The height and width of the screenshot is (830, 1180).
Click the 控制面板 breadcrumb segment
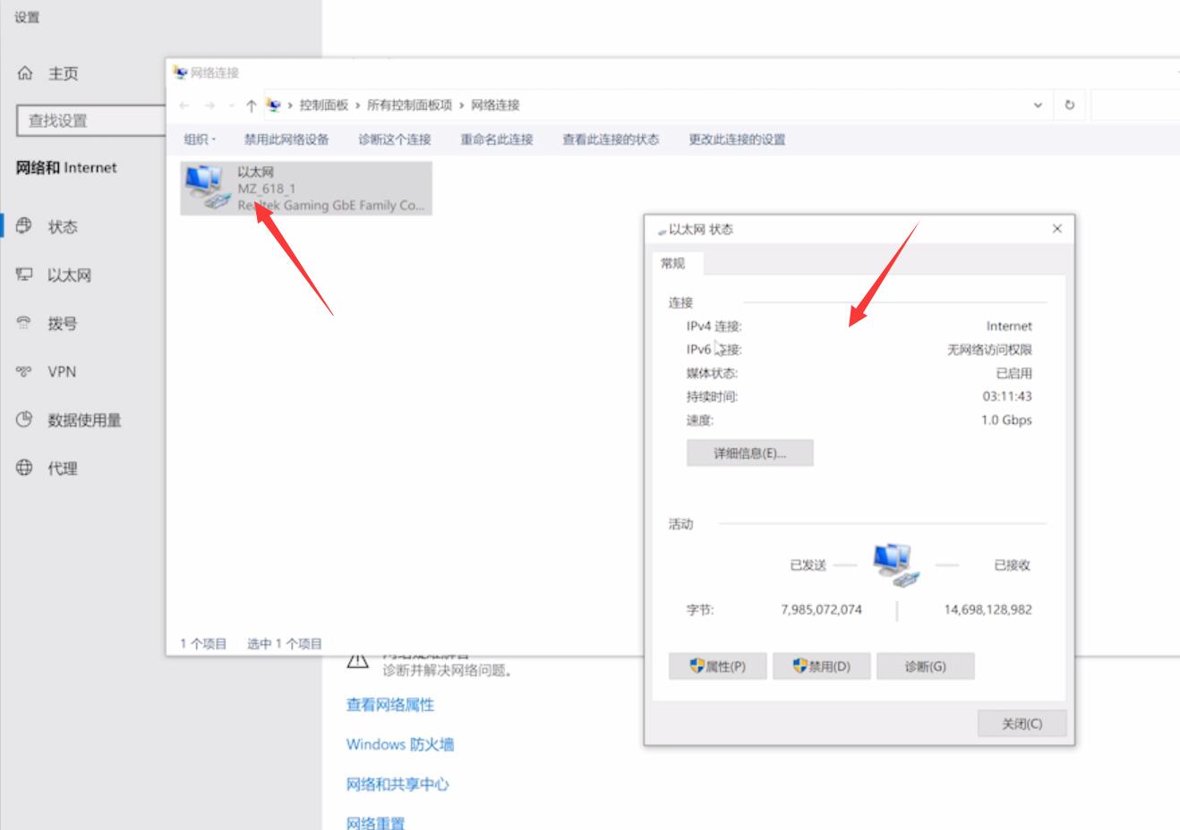coord(324,105)
